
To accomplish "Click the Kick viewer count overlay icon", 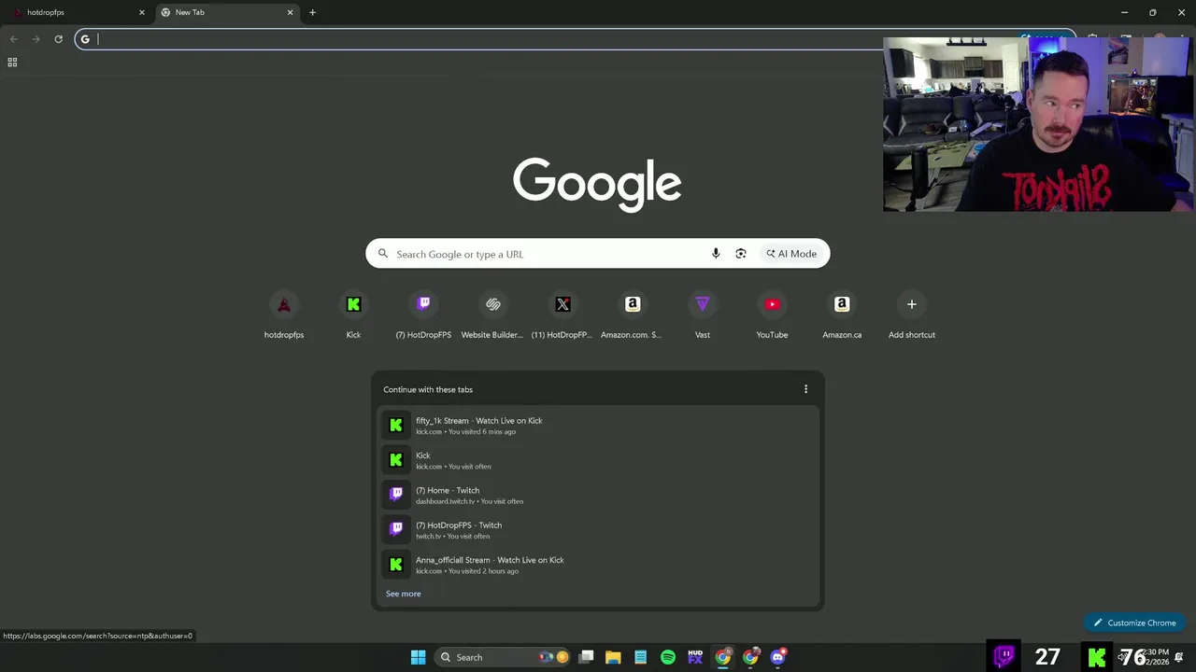I will click(x=1097, y=657).
